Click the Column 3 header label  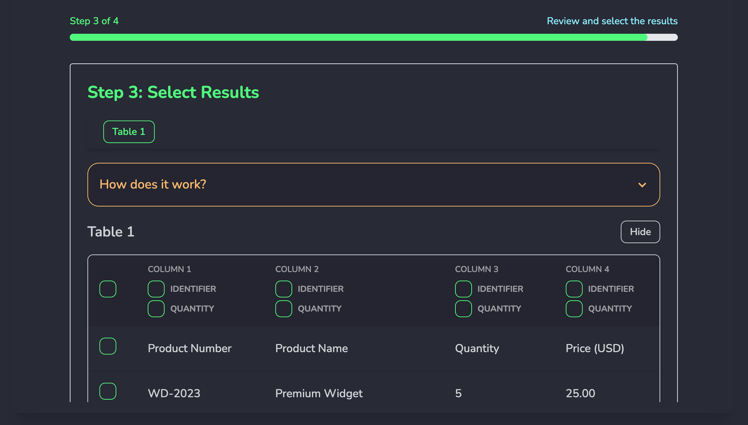tap(476, 269)
